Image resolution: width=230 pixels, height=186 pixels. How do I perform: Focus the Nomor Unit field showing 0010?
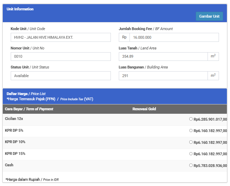[x=60, y=57]
